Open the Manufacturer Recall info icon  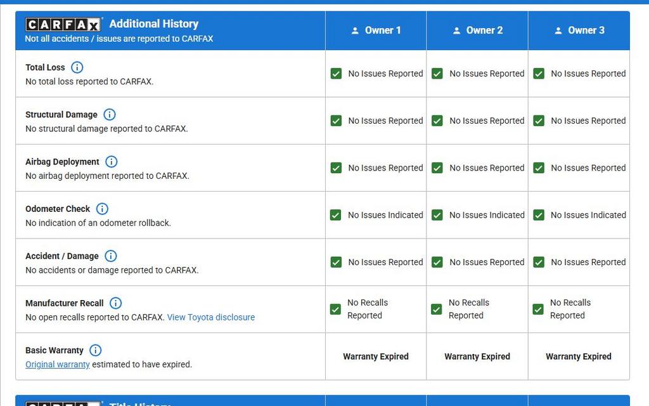coord(115,303)
